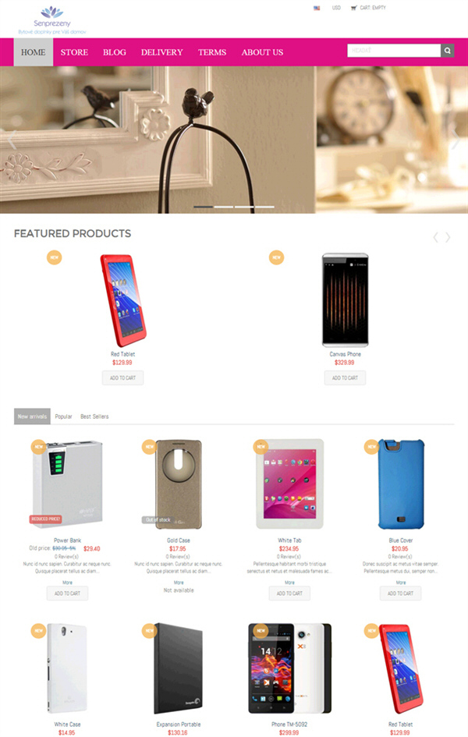The height and width of the screenshot is (737, 468).
Task: Show next featured products
Action: 448,237
